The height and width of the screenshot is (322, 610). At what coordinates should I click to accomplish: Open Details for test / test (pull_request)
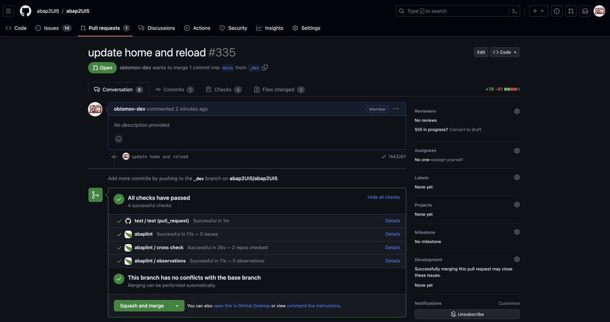392,221
